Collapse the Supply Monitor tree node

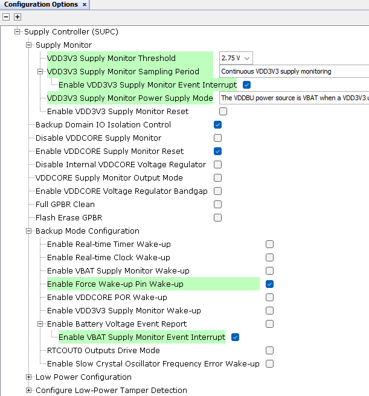click(29, 45)
